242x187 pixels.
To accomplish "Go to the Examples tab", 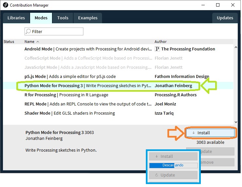I will [87, 18].
